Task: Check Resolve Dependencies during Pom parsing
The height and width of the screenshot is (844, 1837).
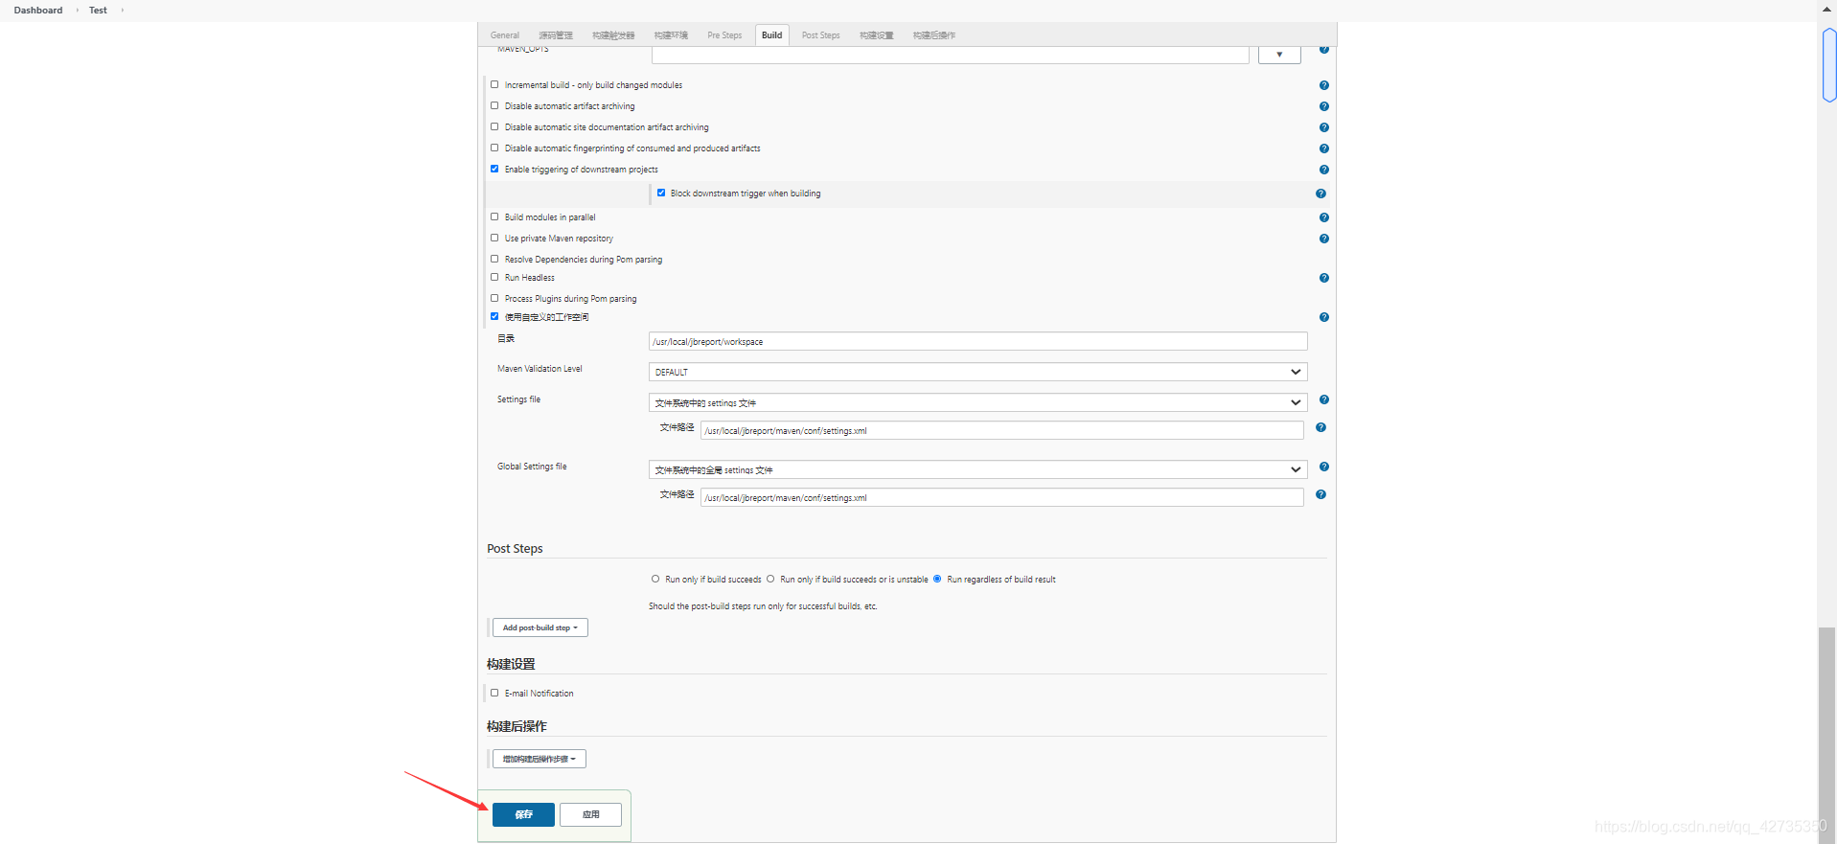Action: pyautogui.click(x=494, y=259)
